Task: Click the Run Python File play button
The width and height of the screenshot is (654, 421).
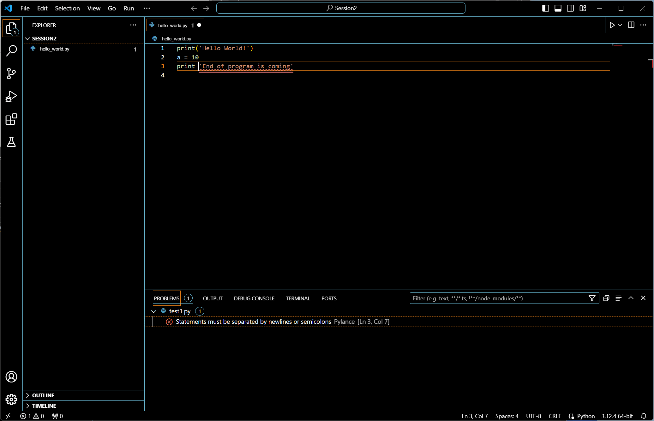Action: [612, 25]
